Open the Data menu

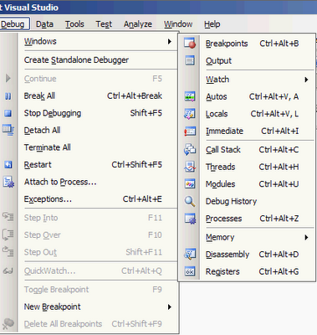(x=44, y=24)
